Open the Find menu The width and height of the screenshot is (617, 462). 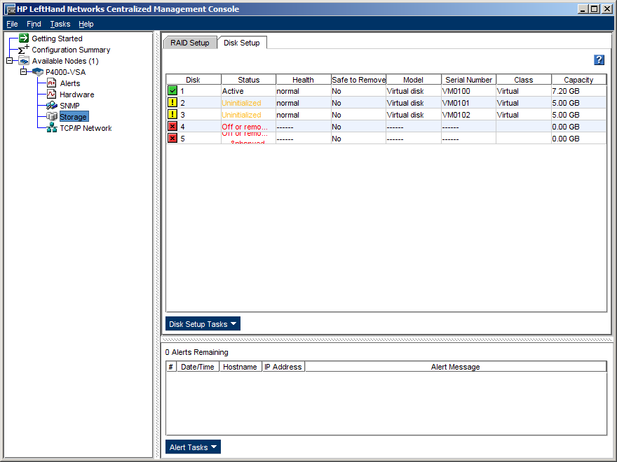[34, 24]
